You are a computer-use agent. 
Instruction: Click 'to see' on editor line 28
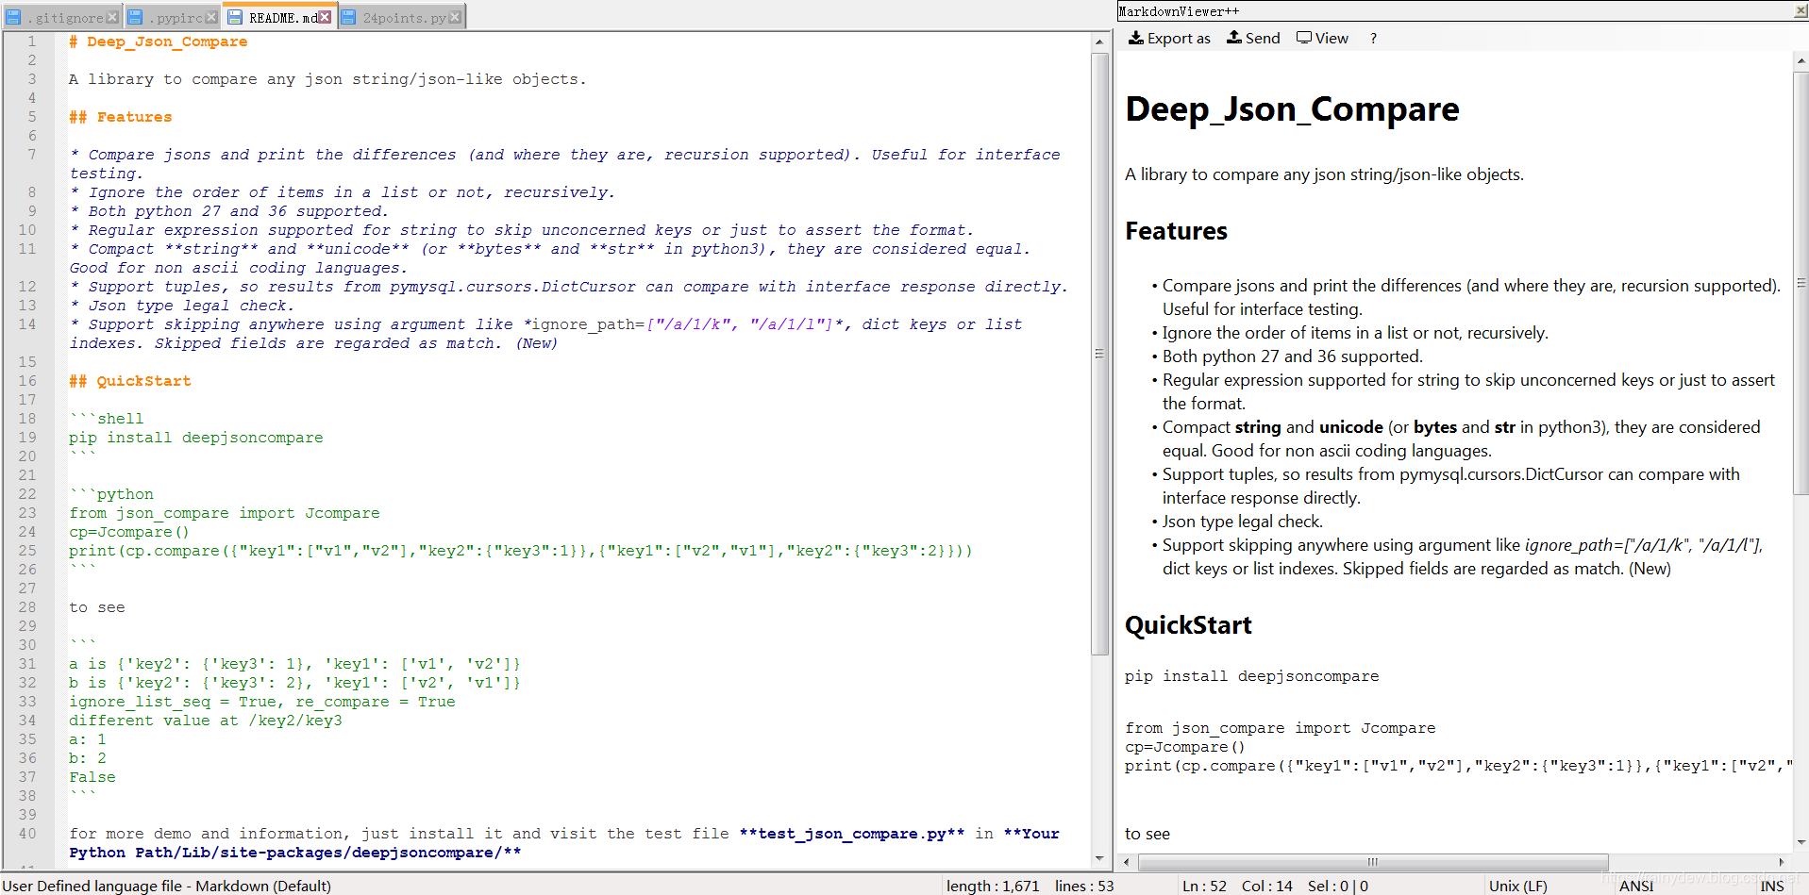point(97,607)
